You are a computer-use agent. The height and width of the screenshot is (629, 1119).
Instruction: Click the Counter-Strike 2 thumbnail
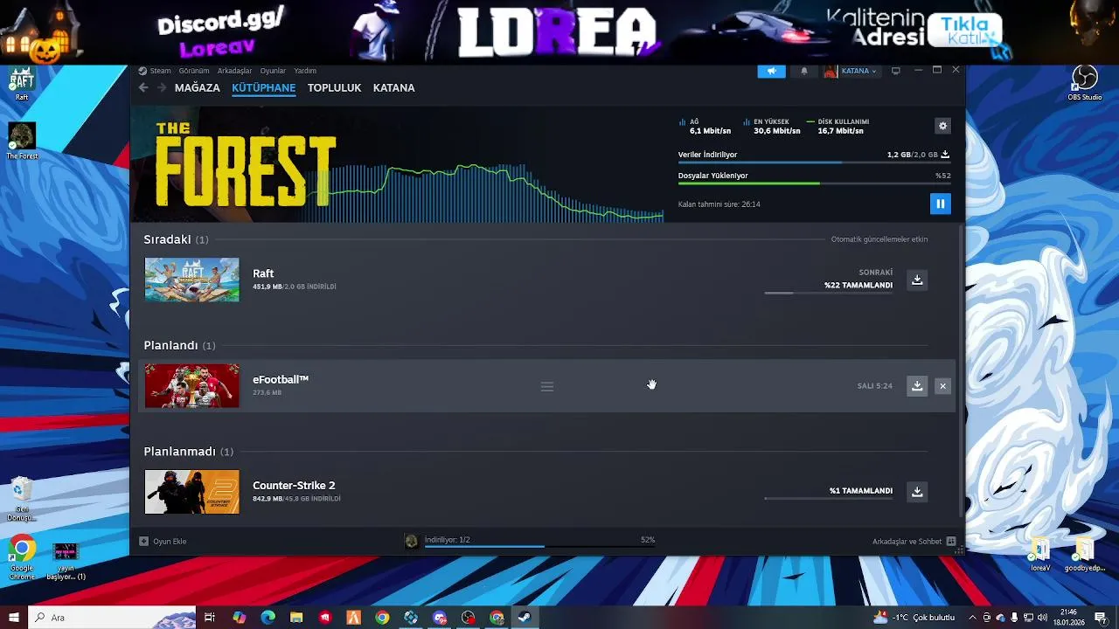click(191, 492)
